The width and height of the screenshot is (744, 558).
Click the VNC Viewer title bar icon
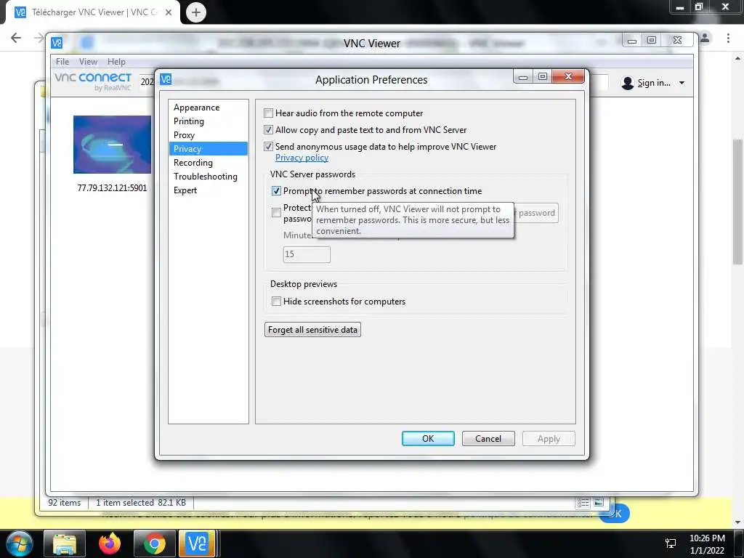pyautogui.click(x=57, y=43)
